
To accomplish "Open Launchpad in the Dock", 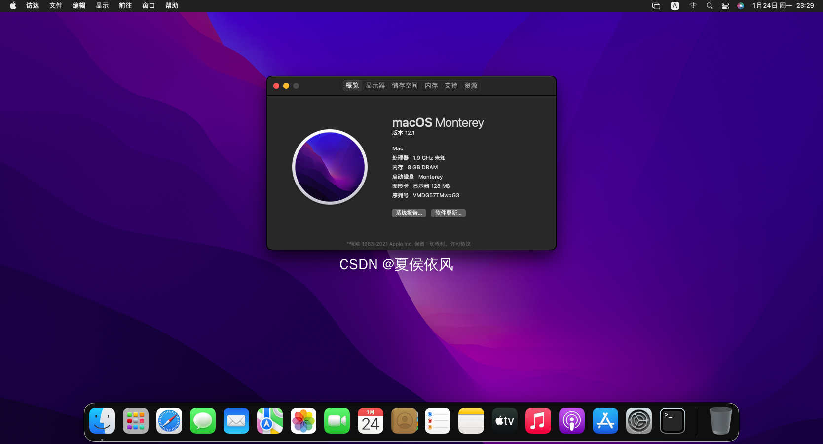I will click(136, 421).
